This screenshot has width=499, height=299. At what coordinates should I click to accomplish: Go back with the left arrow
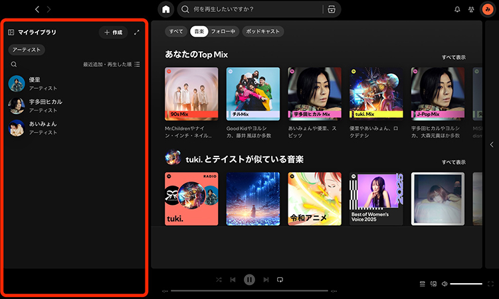tap(37, 9)
